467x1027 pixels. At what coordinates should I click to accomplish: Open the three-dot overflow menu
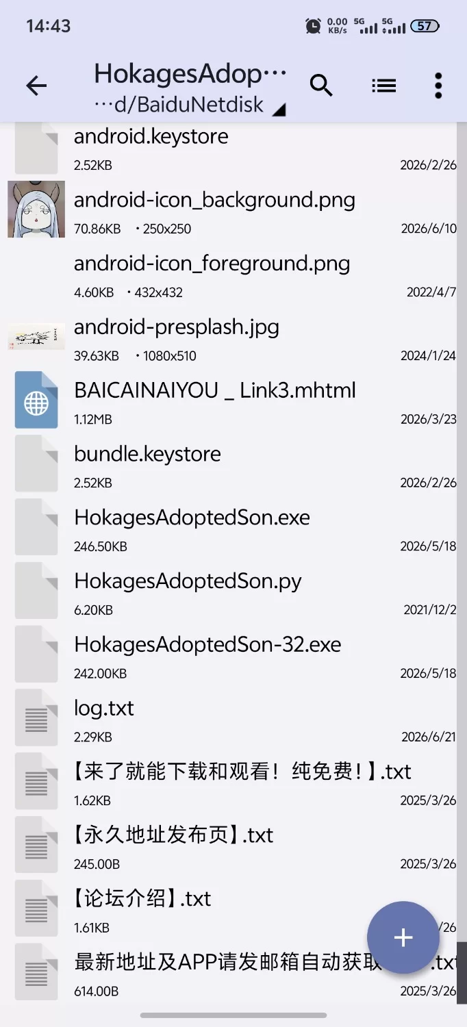(x=438, y=86)
